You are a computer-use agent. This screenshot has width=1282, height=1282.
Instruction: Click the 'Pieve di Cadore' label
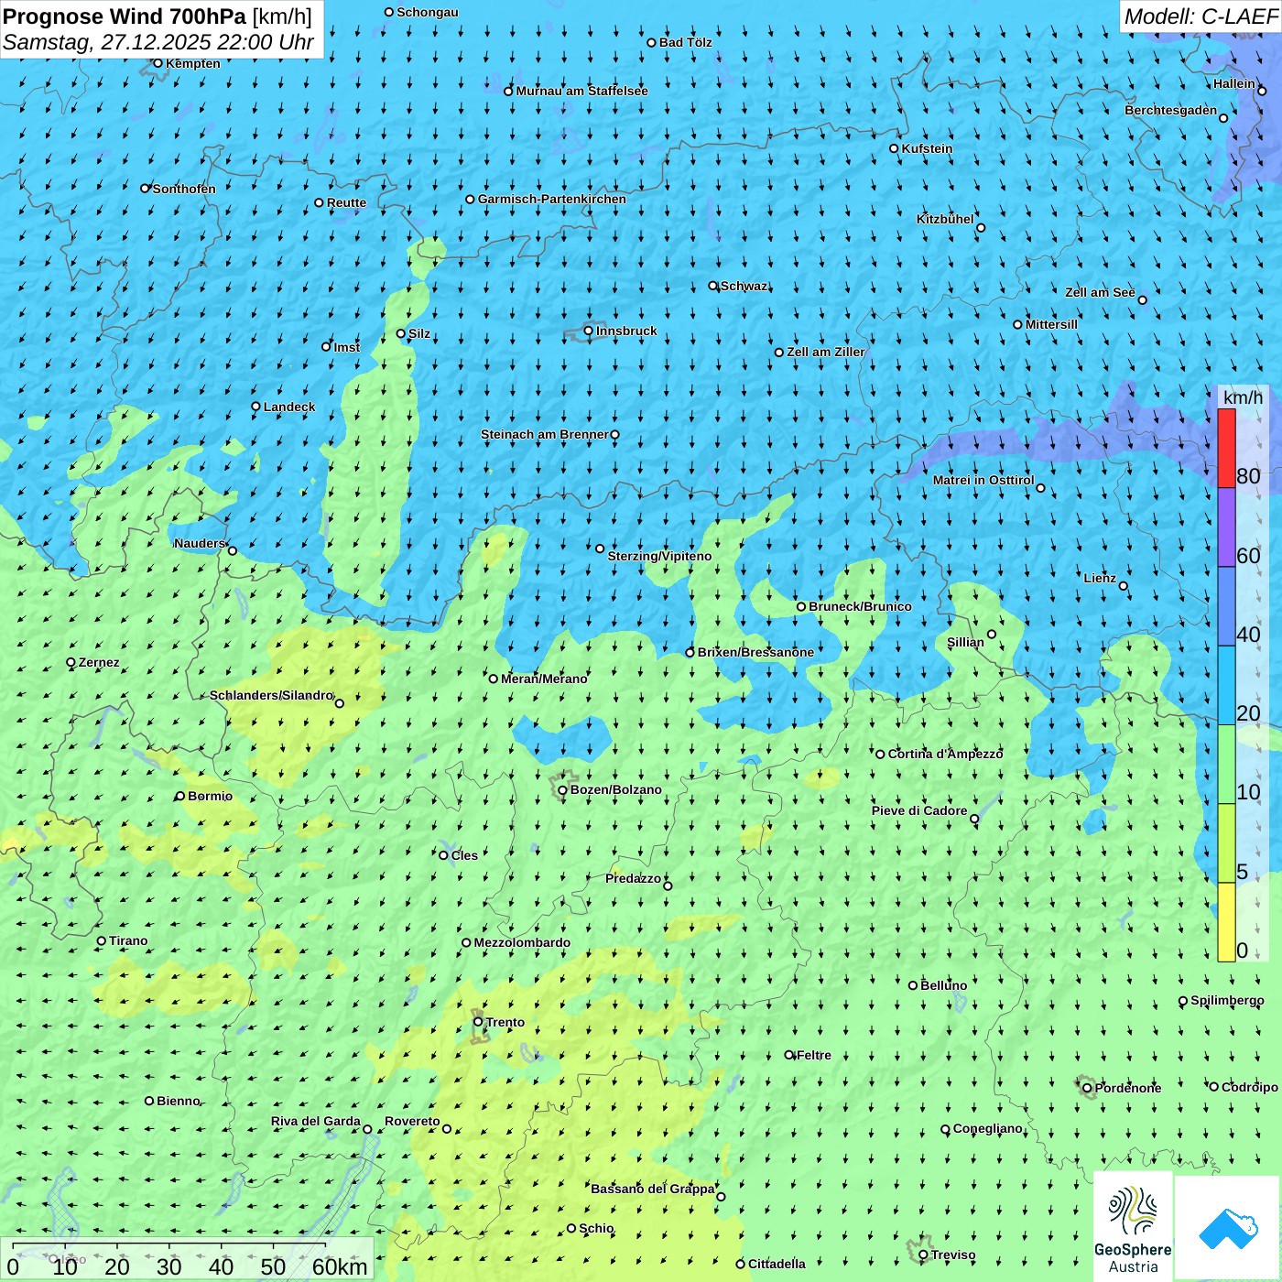click(x=919, y=810)
